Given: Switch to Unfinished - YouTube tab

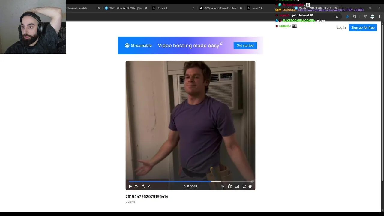Looking at the screenshot, I should (80, 8).
